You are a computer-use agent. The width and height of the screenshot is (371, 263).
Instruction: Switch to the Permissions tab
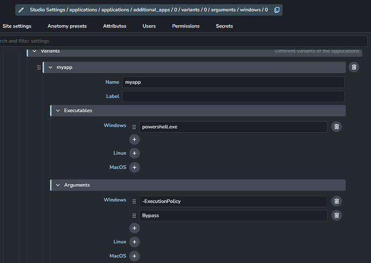coord(185,26)
